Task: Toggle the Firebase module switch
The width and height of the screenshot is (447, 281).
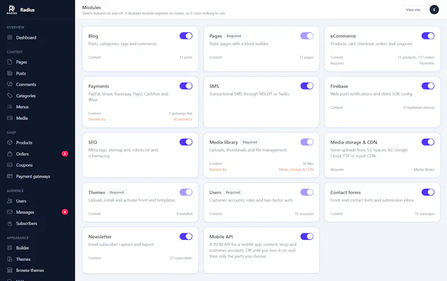Action: [x=428, y=86]
